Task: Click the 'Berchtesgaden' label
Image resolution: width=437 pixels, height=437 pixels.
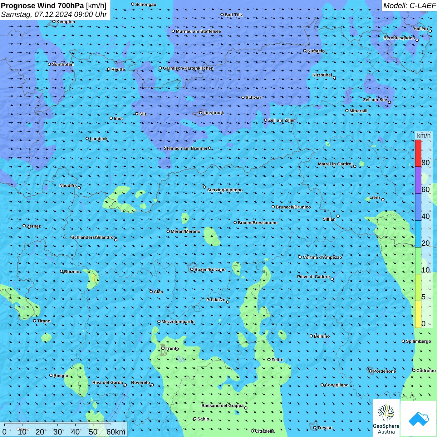Action: point(399,38)
